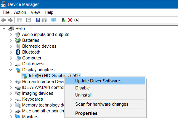Expand the Batteries tree node
The image size is (178, 118).
pos(11,40)
